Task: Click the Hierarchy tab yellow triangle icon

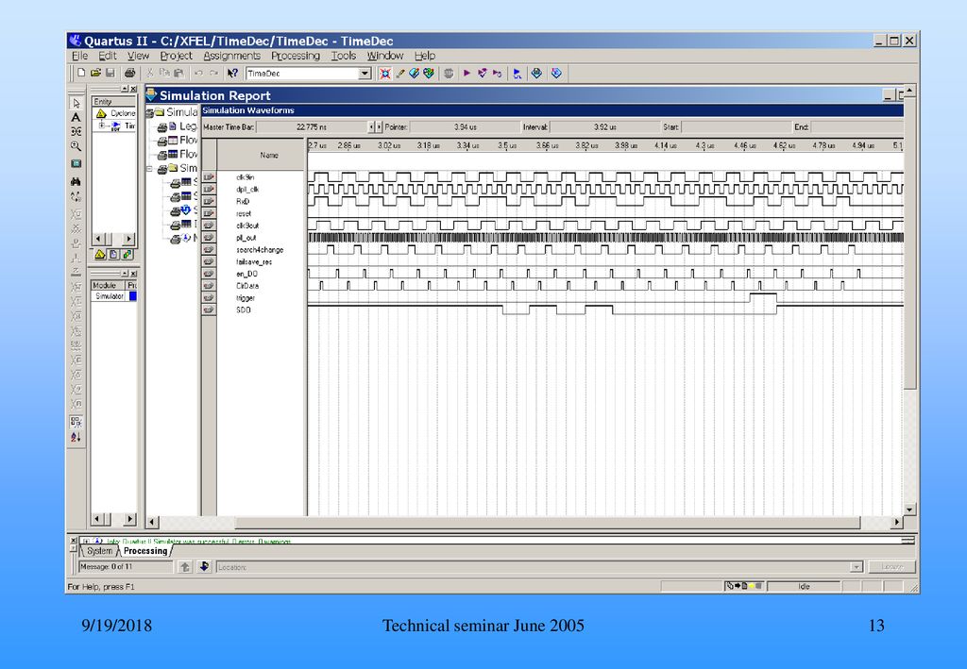Action: point(100,255)
